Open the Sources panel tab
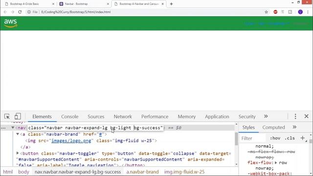The height and width of the screenshot is (176, 313). 96,116
